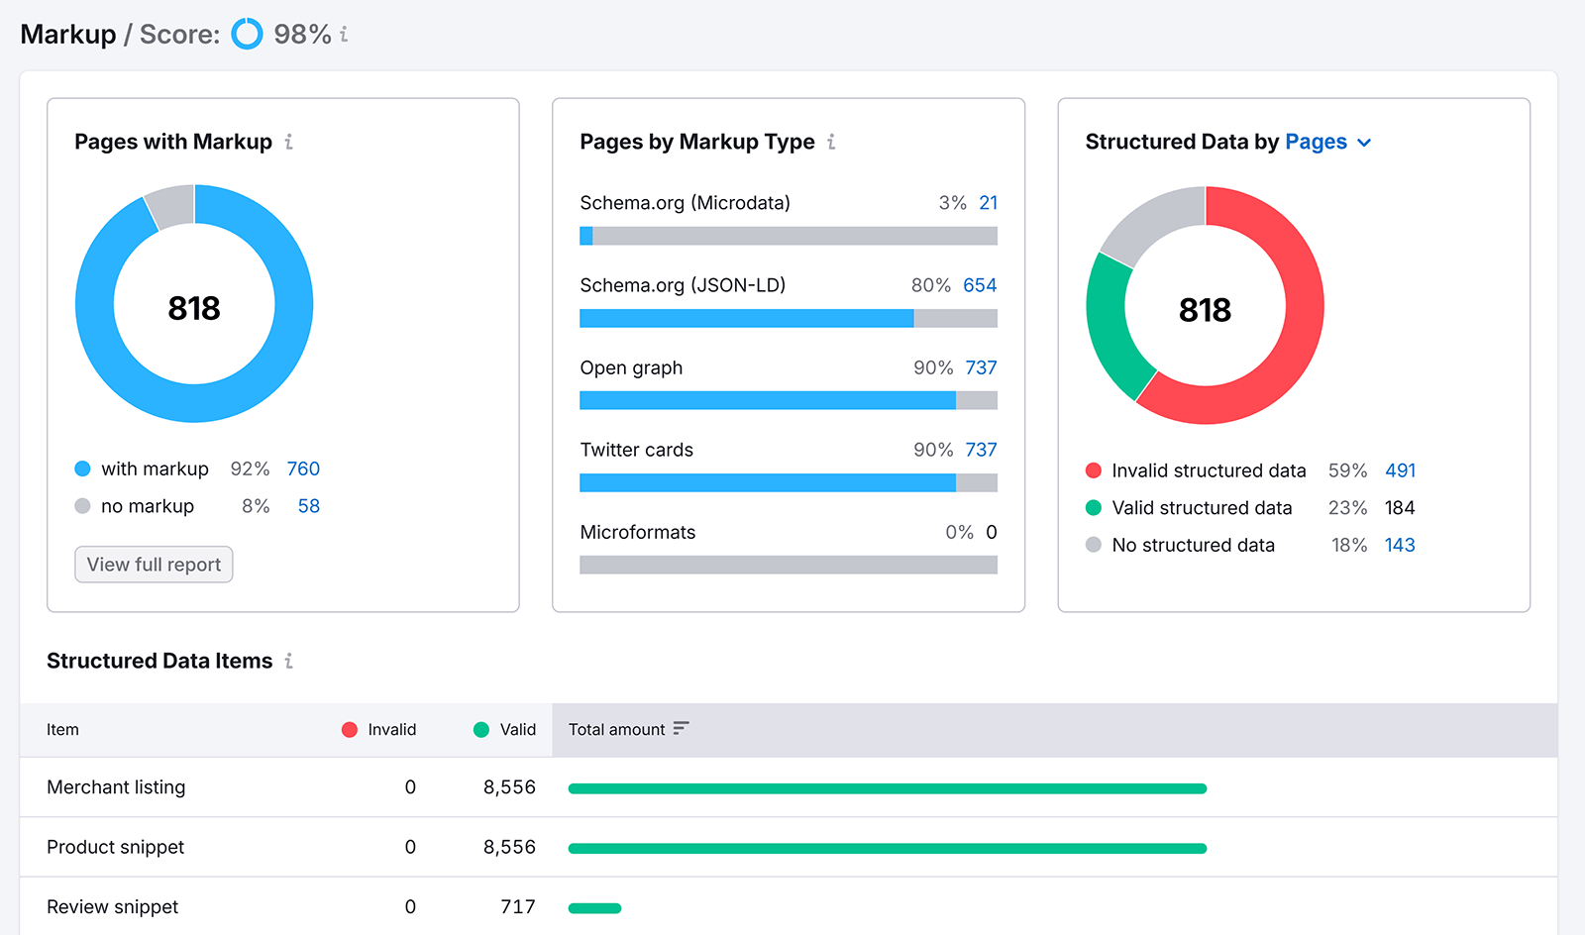The image size is (1585, 935).
Task: Click the Structured Data Items info icon
Action: 288,661
